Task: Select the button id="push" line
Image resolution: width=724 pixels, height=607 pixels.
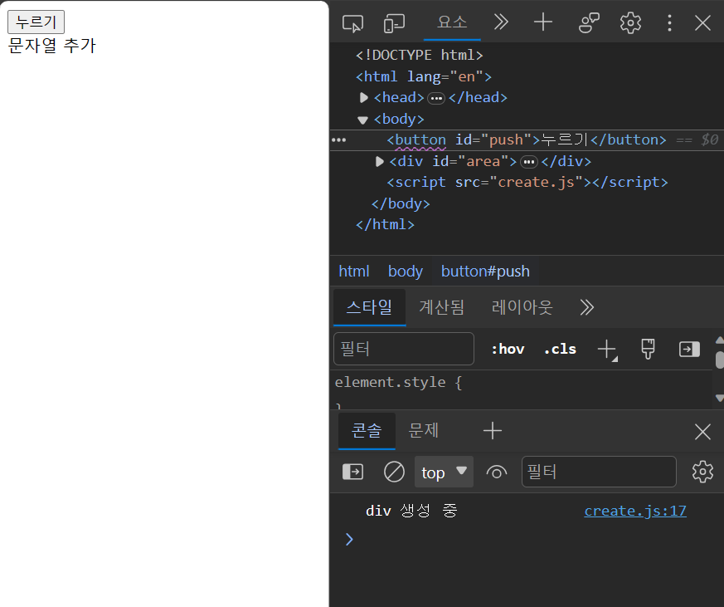Action: click(527, 140)
